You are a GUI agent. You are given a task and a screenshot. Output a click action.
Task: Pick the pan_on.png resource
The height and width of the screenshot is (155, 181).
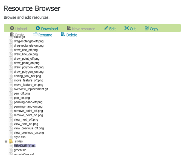22,98
